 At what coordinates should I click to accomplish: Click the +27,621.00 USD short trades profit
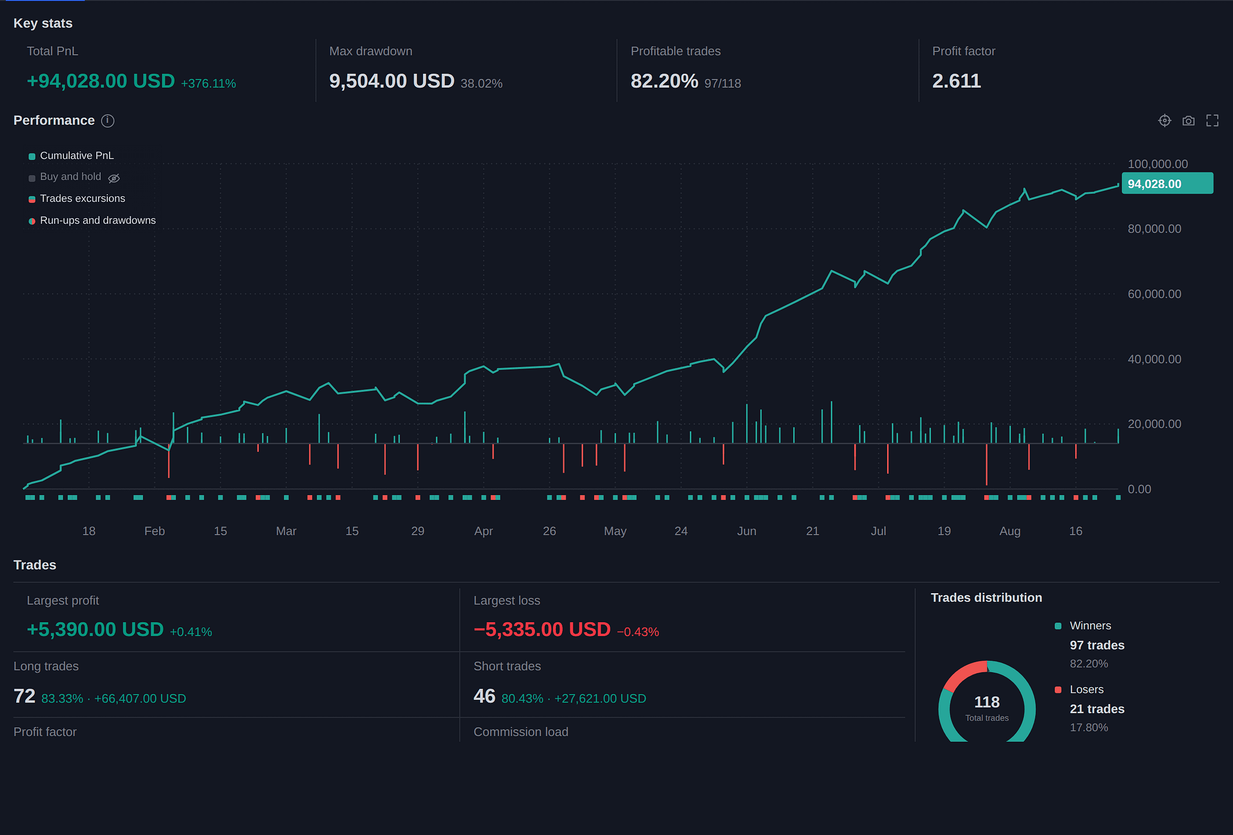coord(600,699)
